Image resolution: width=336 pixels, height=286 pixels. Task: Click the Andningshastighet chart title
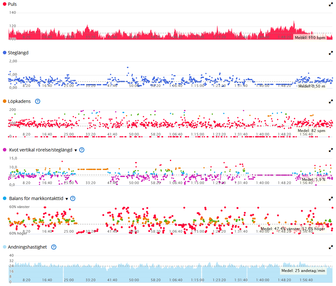pyautogui.click(x=27, y=247)
